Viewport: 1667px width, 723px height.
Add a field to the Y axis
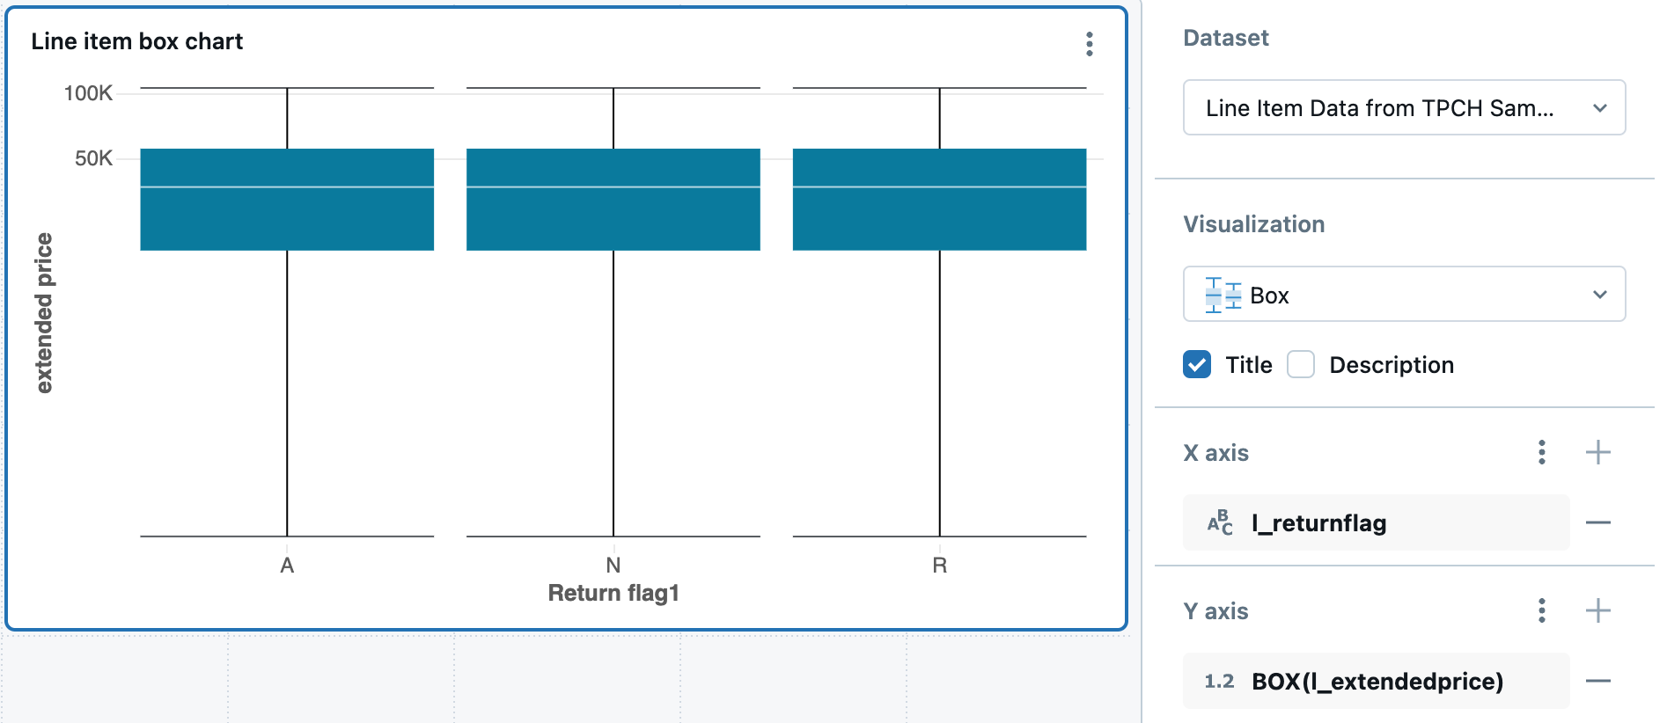pyautogui.click(x=1598, y=610)
